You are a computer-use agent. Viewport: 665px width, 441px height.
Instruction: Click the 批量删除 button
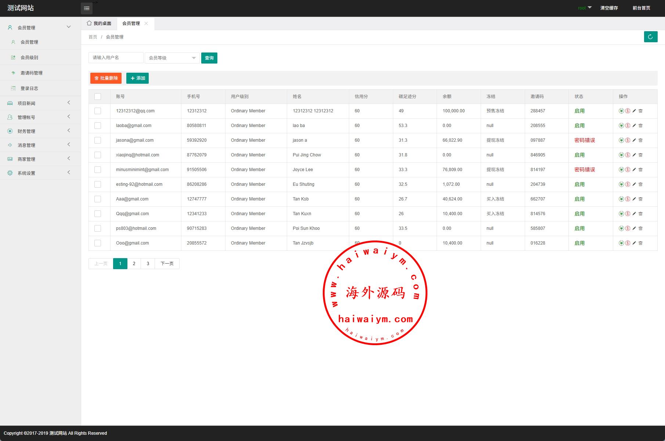106,78
